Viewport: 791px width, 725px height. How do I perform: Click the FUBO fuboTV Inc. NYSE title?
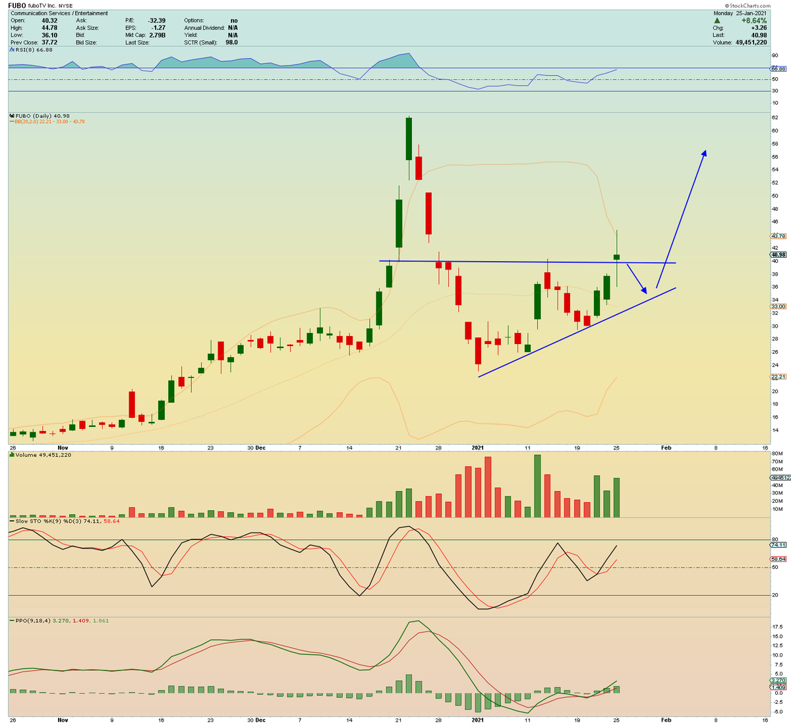tap(40, 5)
